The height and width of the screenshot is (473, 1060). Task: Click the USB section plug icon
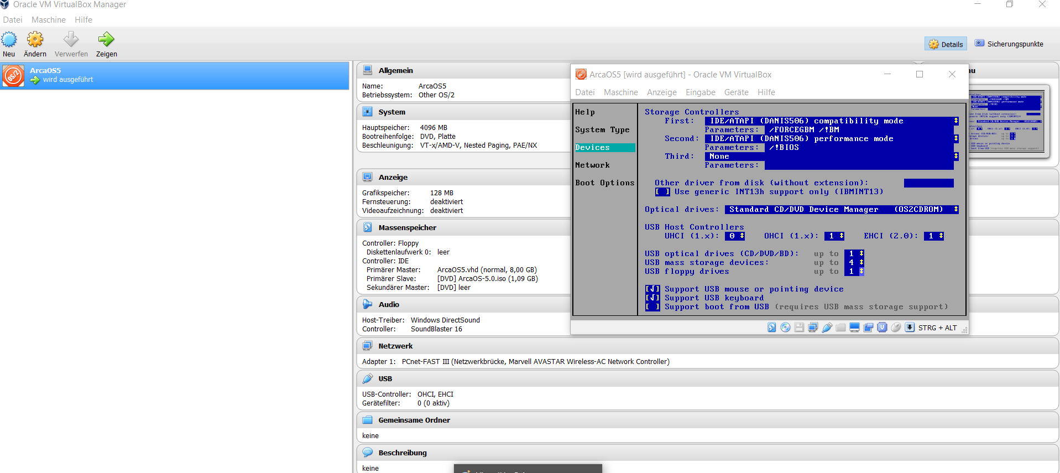[367, 378]
